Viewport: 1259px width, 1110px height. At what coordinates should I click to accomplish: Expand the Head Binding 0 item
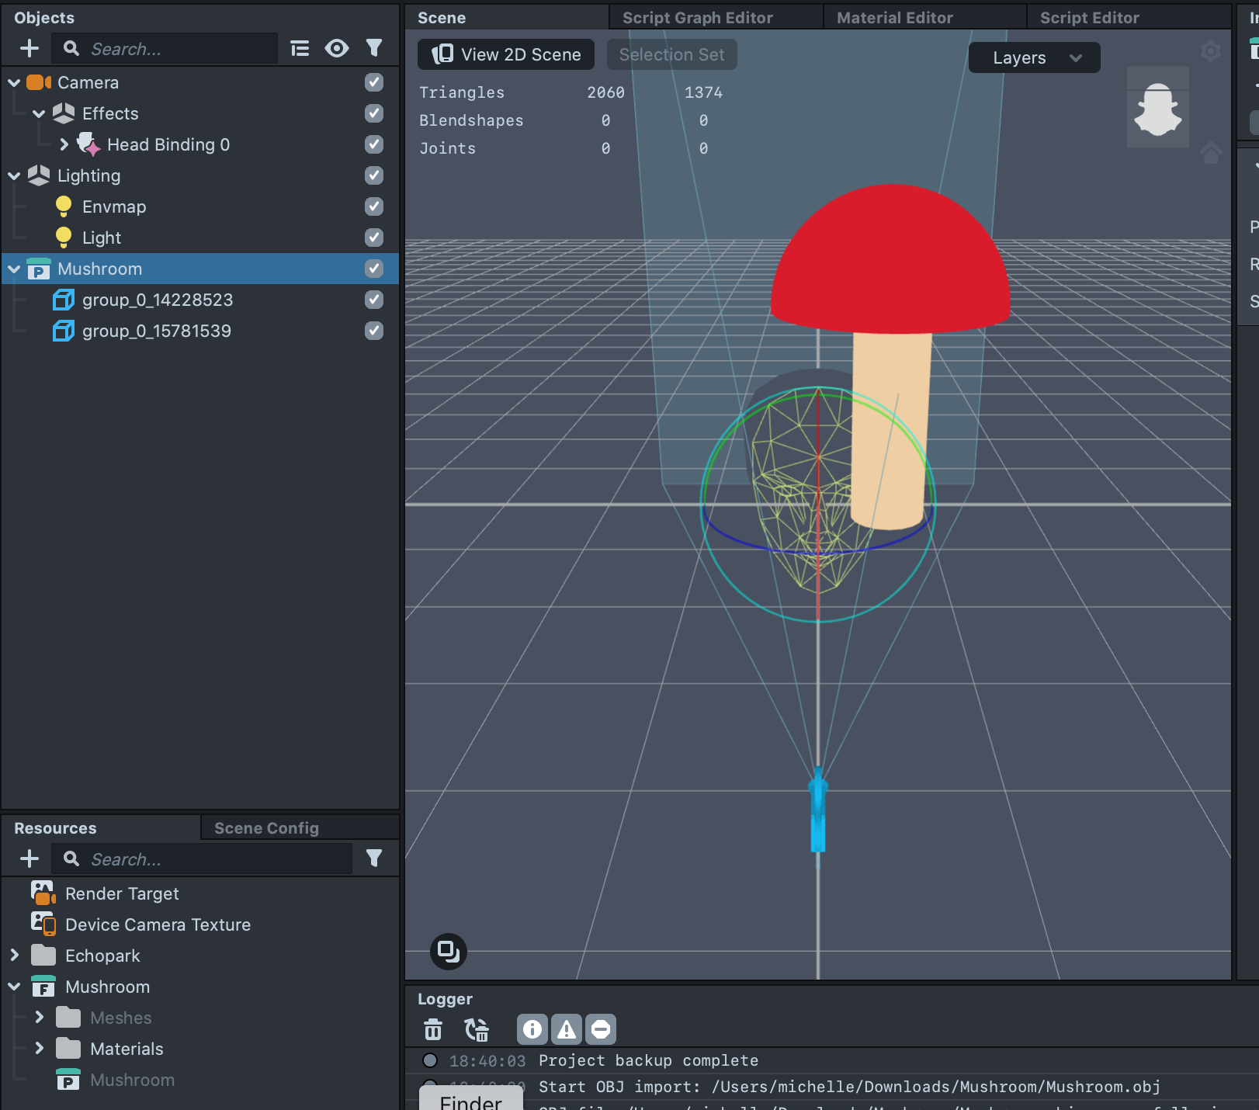(64, 144)
